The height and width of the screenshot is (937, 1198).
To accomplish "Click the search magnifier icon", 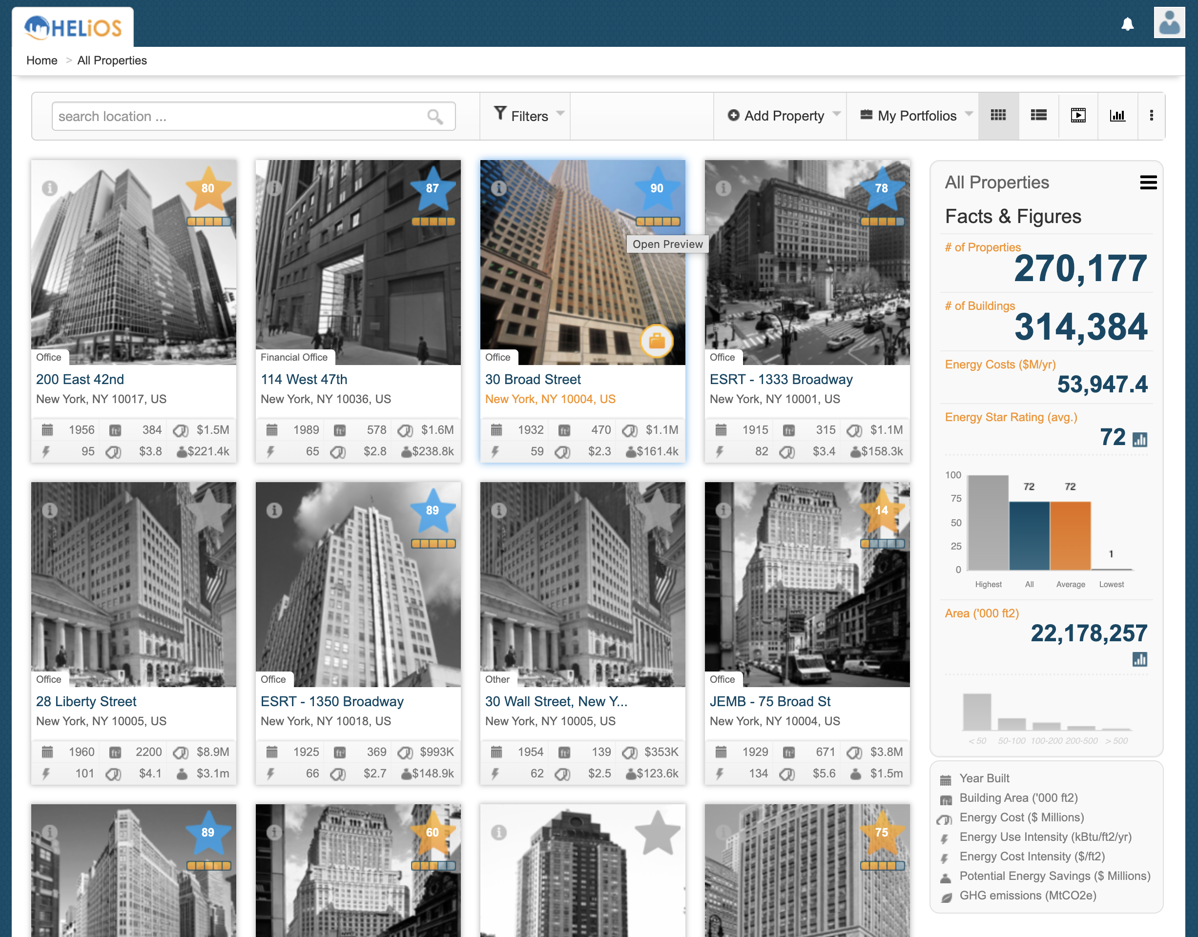I will click(434, 116).
